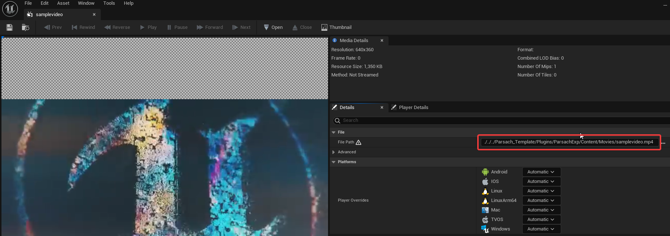670x236 pixels.
Task: Click the Frame Rate: 0 text
Action: tap(346, 58)
